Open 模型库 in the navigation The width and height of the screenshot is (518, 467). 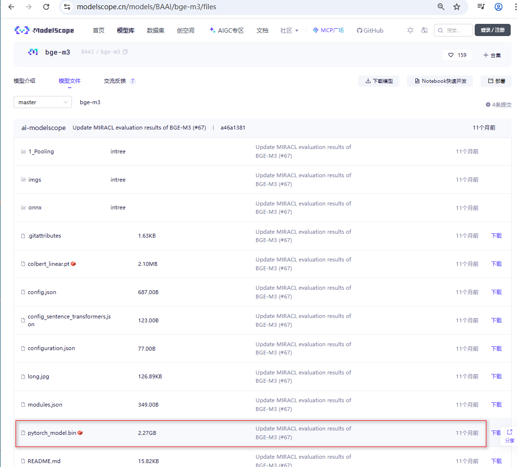[x=125, y=30]
